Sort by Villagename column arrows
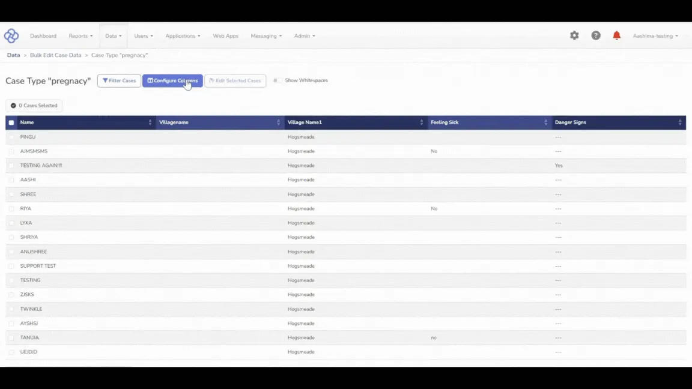The image size is (692, 389). (279, 122)
